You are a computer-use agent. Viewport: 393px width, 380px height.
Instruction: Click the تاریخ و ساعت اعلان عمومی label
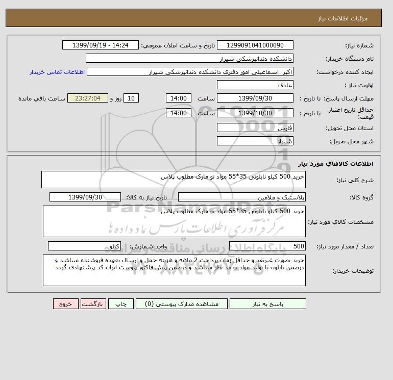[178, 45]
